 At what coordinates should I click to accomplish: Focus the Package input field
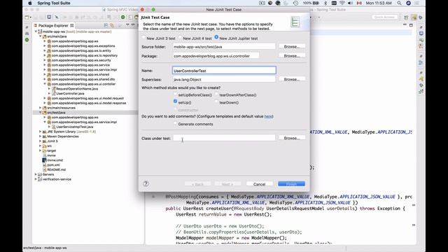[x=216, y=56]
